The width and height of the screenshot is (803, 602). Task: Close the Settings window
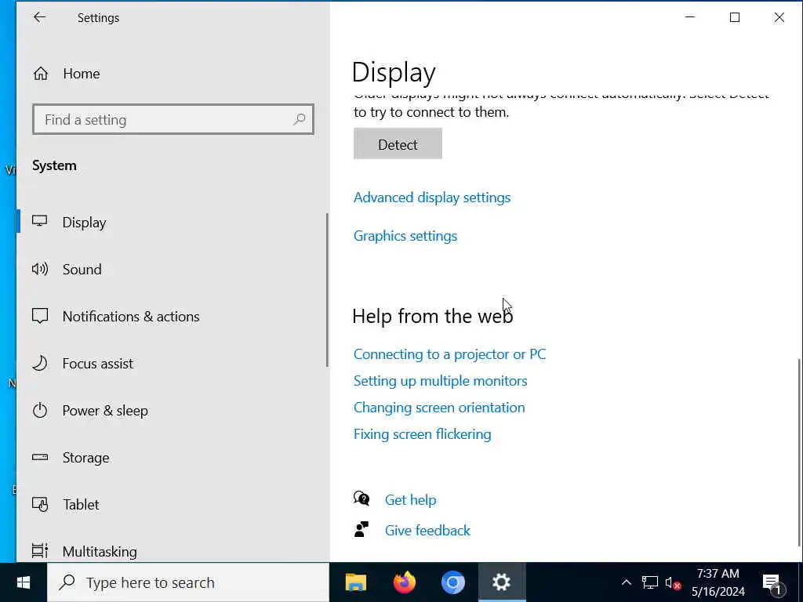(779, 17)
